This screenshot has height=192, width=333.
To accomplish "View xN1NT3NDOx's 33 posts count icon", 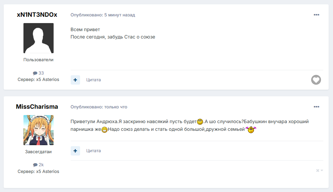I will click(x=35, y=73).
